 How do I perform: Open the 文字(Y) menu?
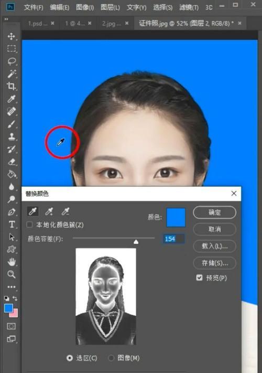tap(136, 7)
